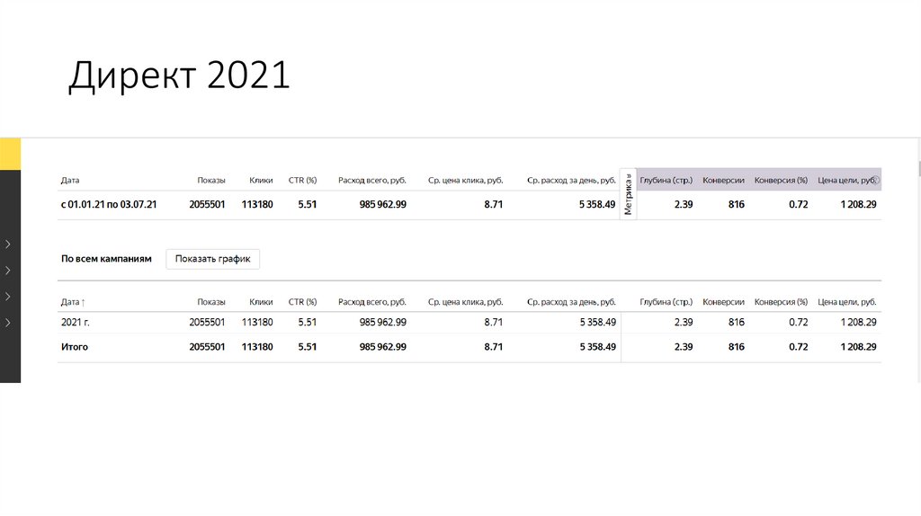
Task: Click the Итого row label
Action: click(75, 347)
